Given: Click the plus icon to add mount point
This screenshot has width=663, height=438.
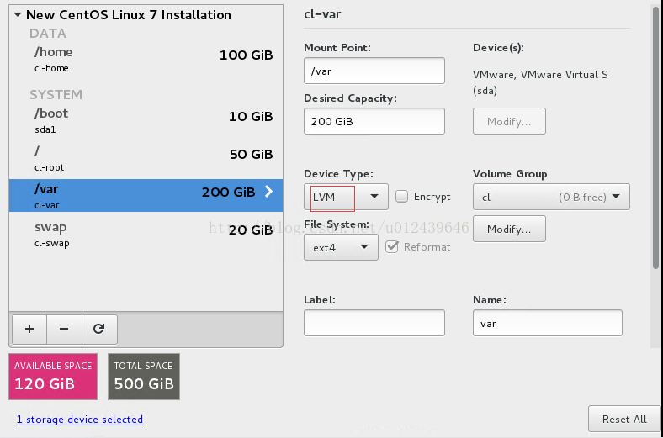Looking at the screenshot, I should tap(29, 329).
